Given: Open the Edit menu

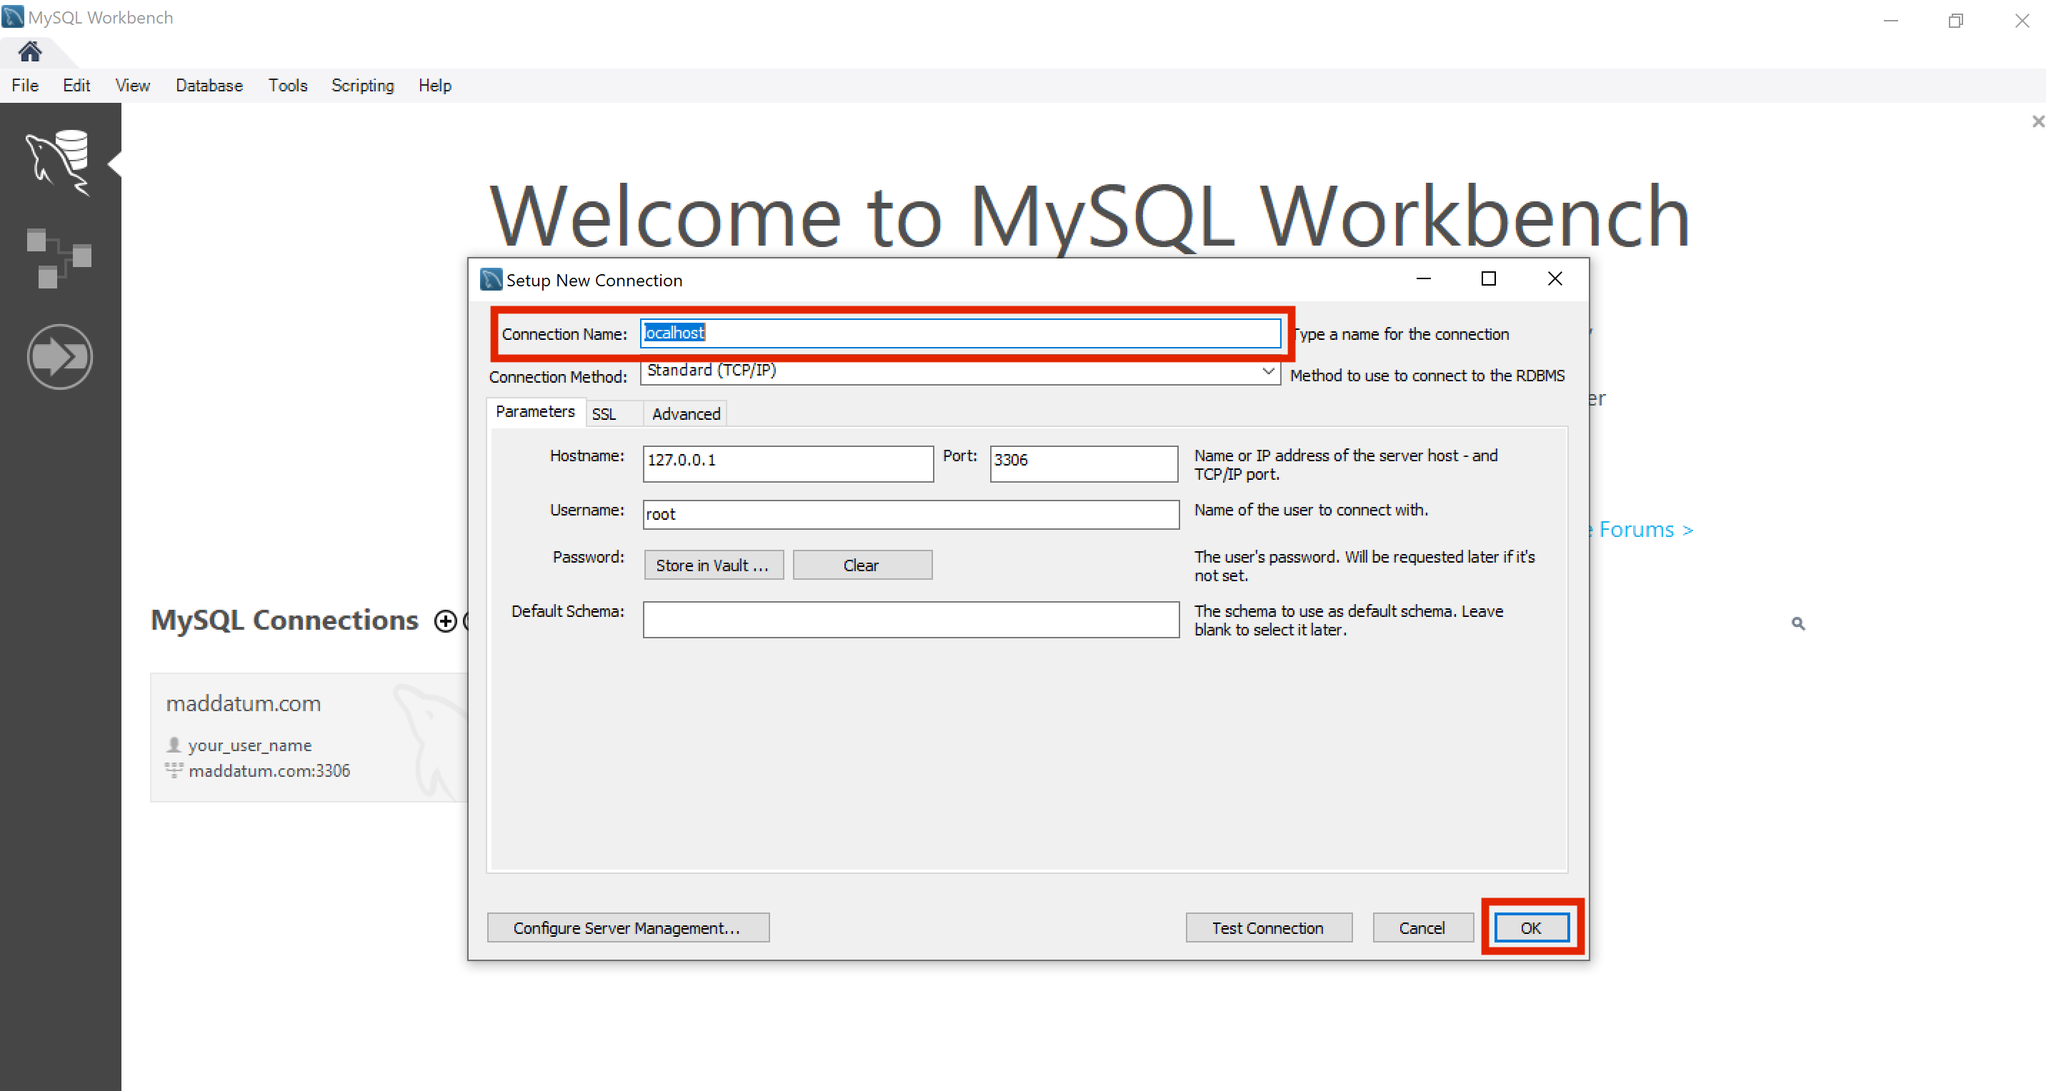Looking at the screenshot, I should pos(76,86).
